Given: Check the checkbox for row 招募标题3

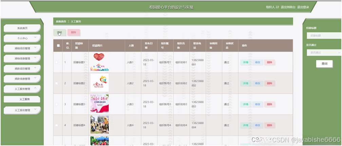Looking at the screenshot, I should click(x=57, y=104).
